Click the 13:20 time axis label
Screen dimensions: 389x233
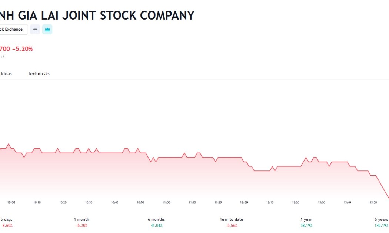[x=296, y=203]
